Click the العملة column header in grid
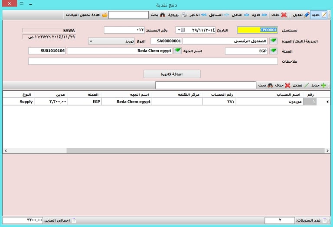Viewport: 333px width, 227px height. [x=85, y=95]
